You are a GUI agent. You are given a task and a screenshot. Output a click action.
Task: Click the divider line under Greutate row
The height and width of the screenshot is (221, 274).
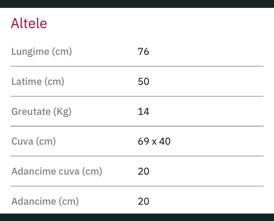pyautogui.click(x=137, y=126)
